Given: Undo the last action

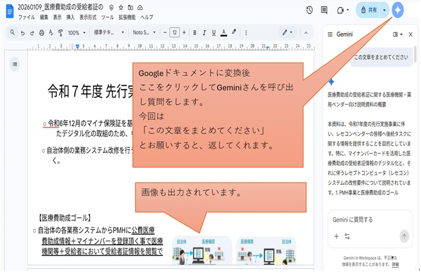Looking at the screenshot, I should [x=22, y=32].
